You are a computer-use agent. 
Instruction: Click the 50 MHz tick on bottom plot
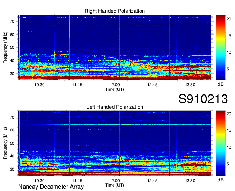point(12,143)
